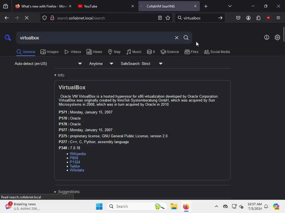Click the muted volume tray icon
Screen dimensions: 285x213
coord(241,206)
